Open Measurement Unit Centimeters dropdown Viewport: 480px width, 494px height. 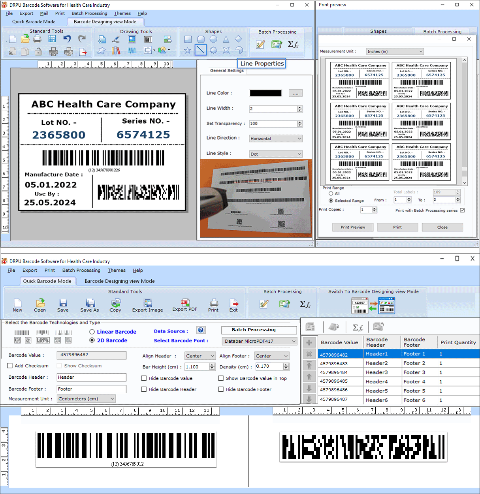(86, 399)
